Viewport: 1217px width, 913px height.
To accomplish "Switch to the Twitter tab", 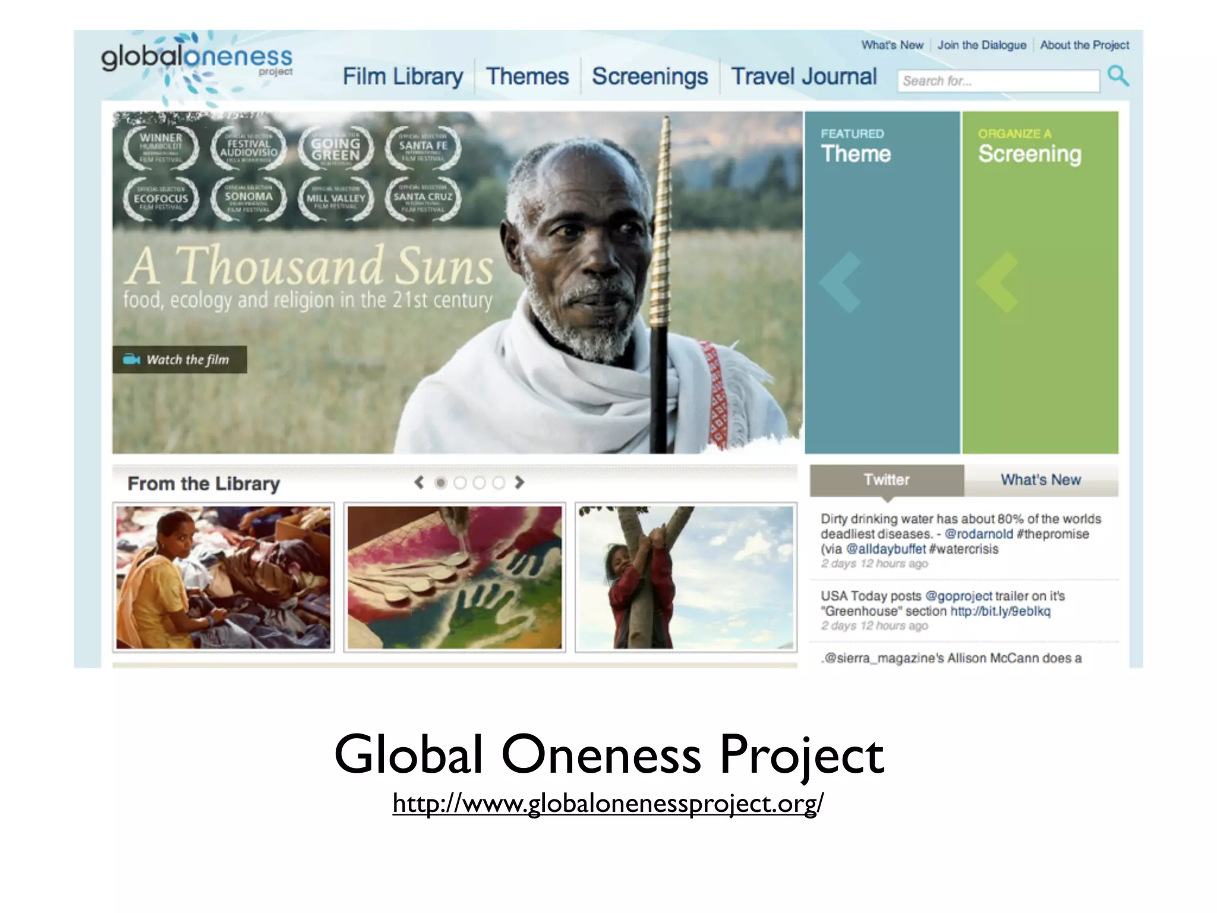I will click(887, 480).
